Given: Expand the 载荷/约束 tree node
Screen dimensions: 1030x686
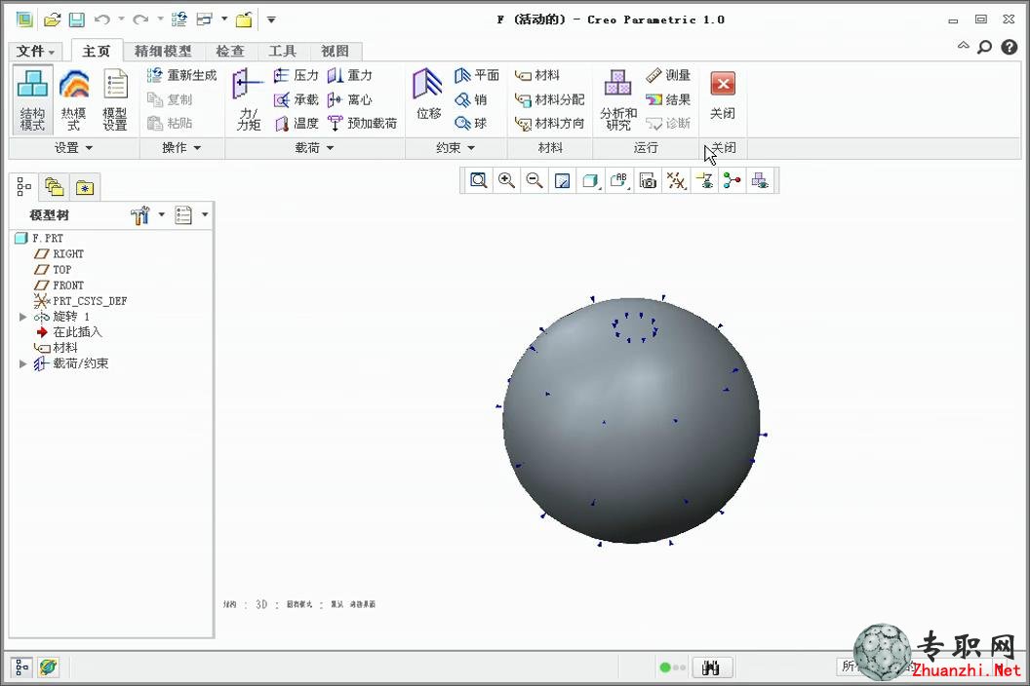Looking at the screenshot, I should point(23,363).
